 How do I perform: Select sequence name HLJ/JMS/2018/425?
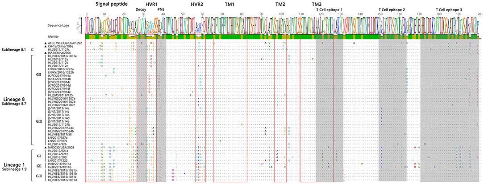60,95
